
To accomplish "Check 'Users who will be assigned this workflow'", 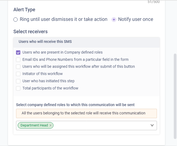I will [18, 67].
